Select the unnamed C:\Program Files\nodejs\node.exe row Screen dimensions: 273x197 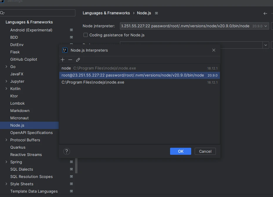pyautogui.click(x=140, y=82)
